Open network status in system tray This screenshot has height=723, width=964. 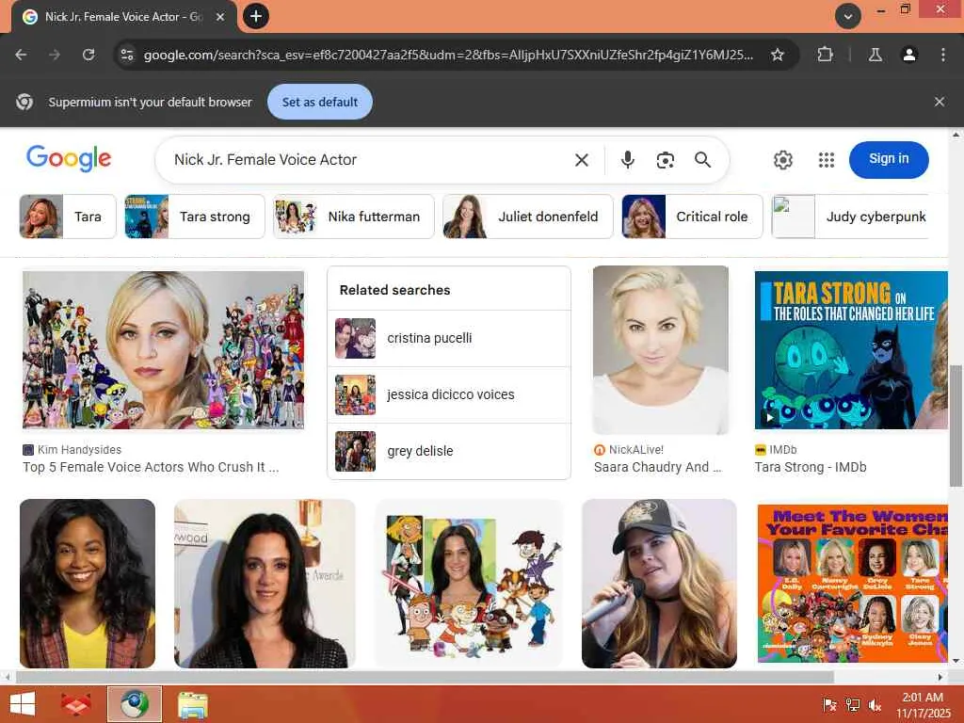tap(852, 705)
